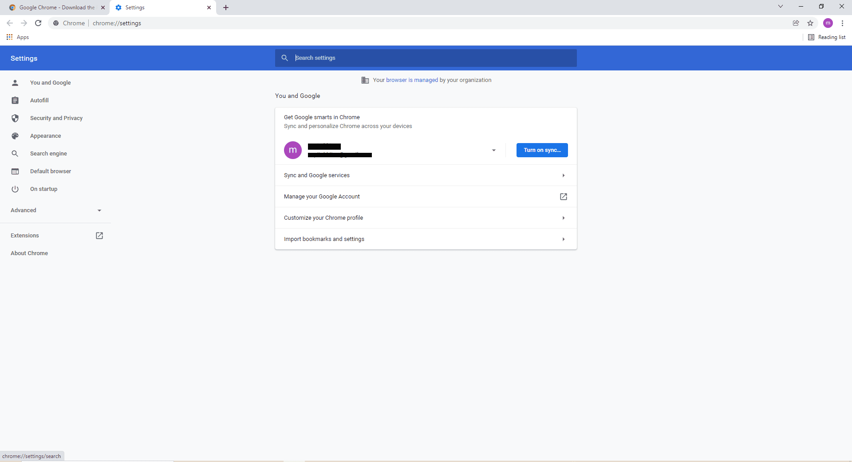Click the Default browser window icon
852x462 pixels.
pyautogui.click(x=15, y=171)
